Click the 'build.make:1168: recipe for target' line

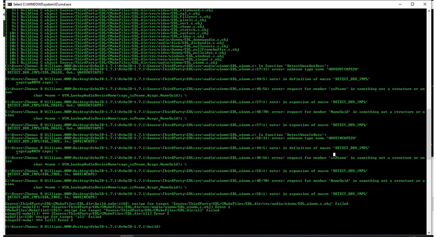click(x=177, y=203)
